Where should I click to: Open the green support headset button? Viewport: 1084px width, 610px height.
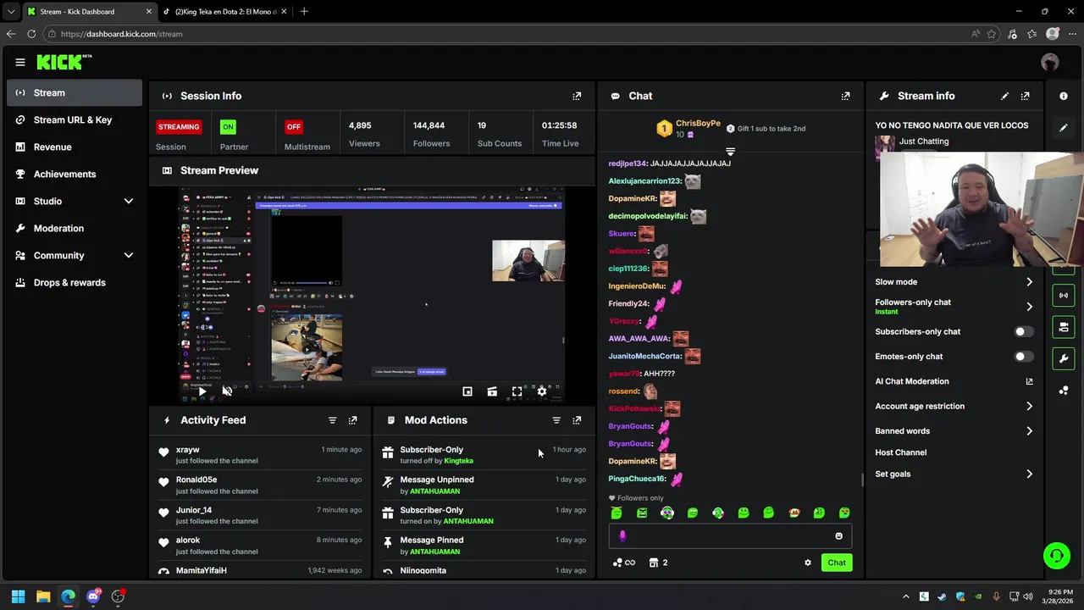point(1056,556)
